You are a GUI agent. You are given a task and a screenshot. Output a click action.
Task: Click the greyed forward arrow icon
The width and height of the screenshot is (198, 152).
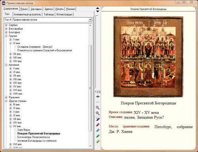click(98, 102)
